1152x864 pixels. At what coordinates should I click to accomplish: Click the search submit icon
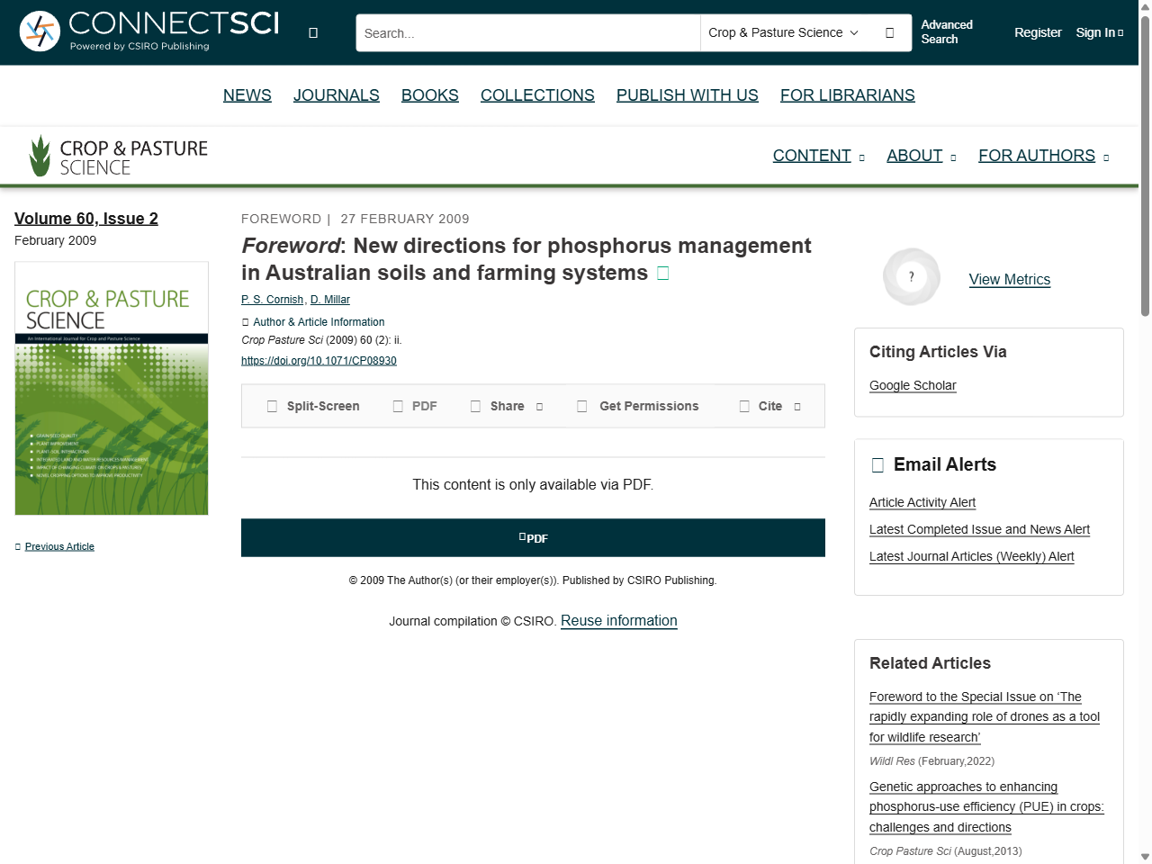tap(890, 33)
